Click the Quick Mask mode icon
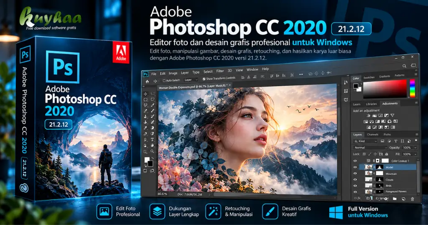 tap(145, 171)
